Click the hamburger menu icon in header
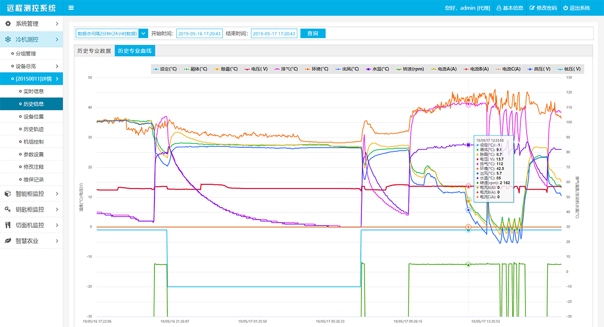Screen dimensions: 604x327 (x=71, y=8)
